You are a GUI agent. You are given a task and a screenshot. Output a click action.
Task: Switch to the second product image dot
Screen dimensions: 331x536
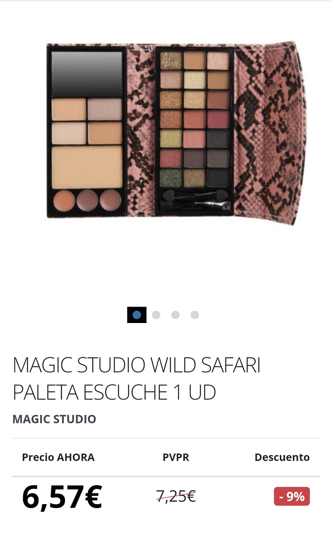[156, 315]
